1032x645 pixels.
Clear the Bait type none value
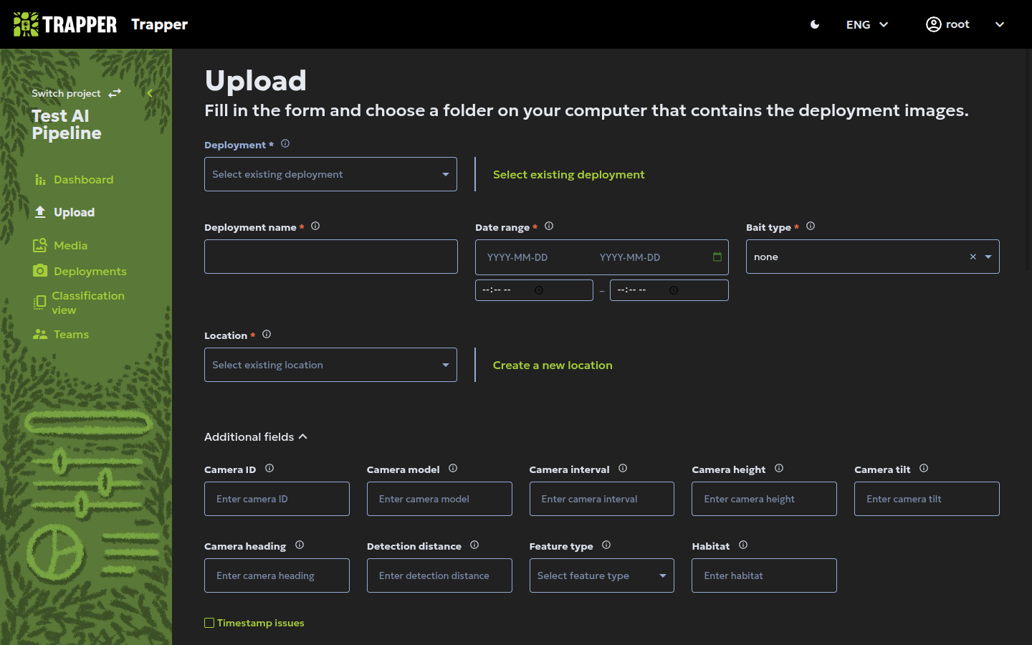coord(973,257)
